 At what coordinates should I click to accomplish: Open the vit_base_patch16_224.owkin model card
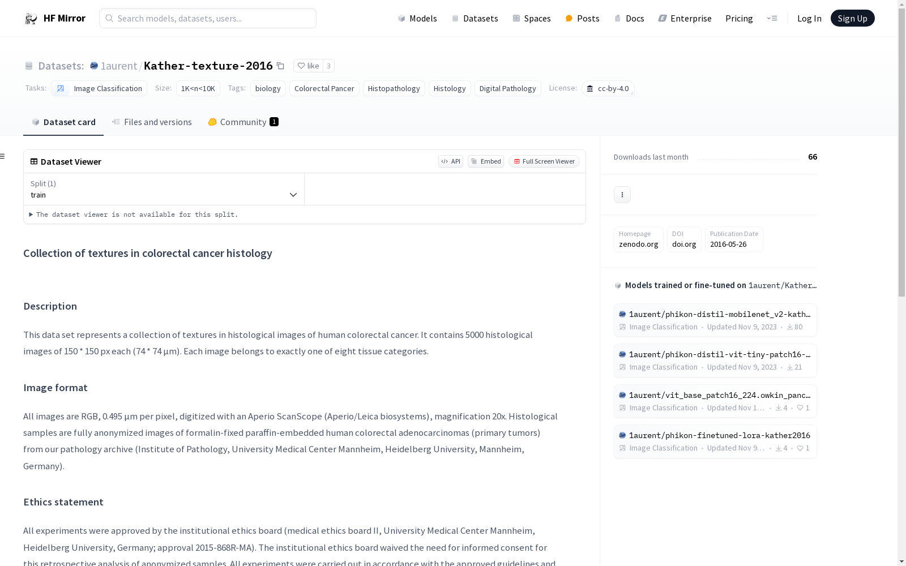pyautogui.click(x=715, y=401)
